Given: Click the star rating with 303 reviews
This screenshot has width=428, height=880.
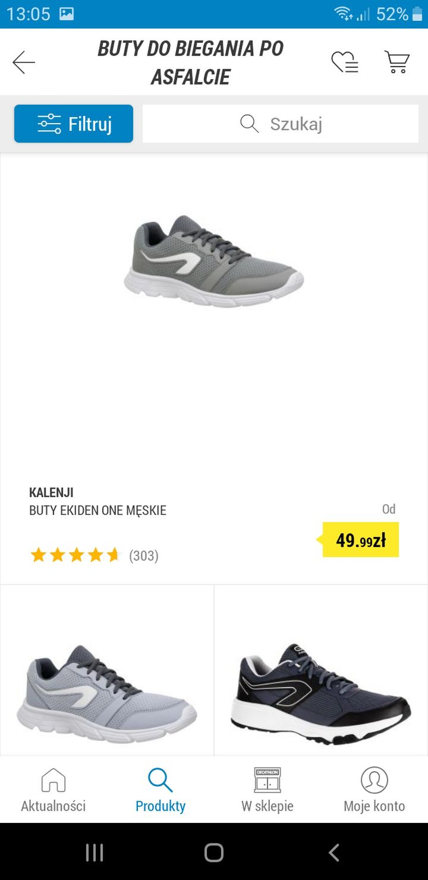Looking at the screenshot, I should (x=94, y=555).
